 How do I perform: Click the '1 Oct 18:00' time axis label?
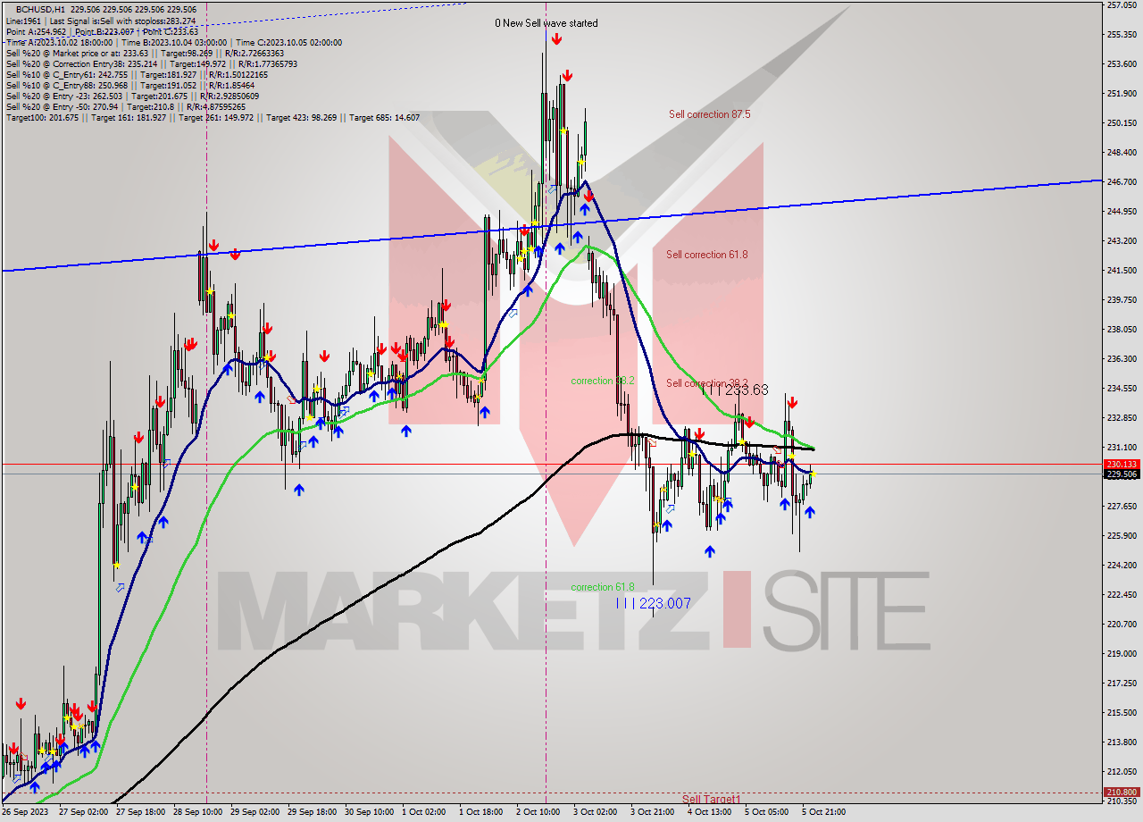tap(481, 812)
